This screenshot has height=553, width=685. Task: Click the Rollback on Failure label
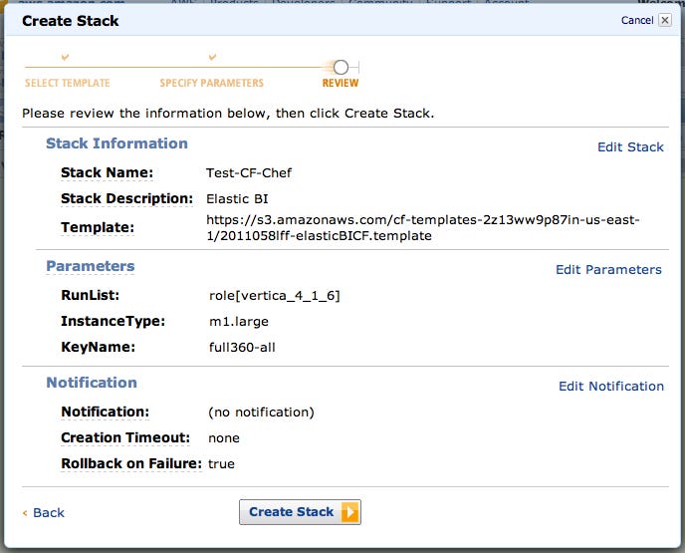click(x=131, y=464)
